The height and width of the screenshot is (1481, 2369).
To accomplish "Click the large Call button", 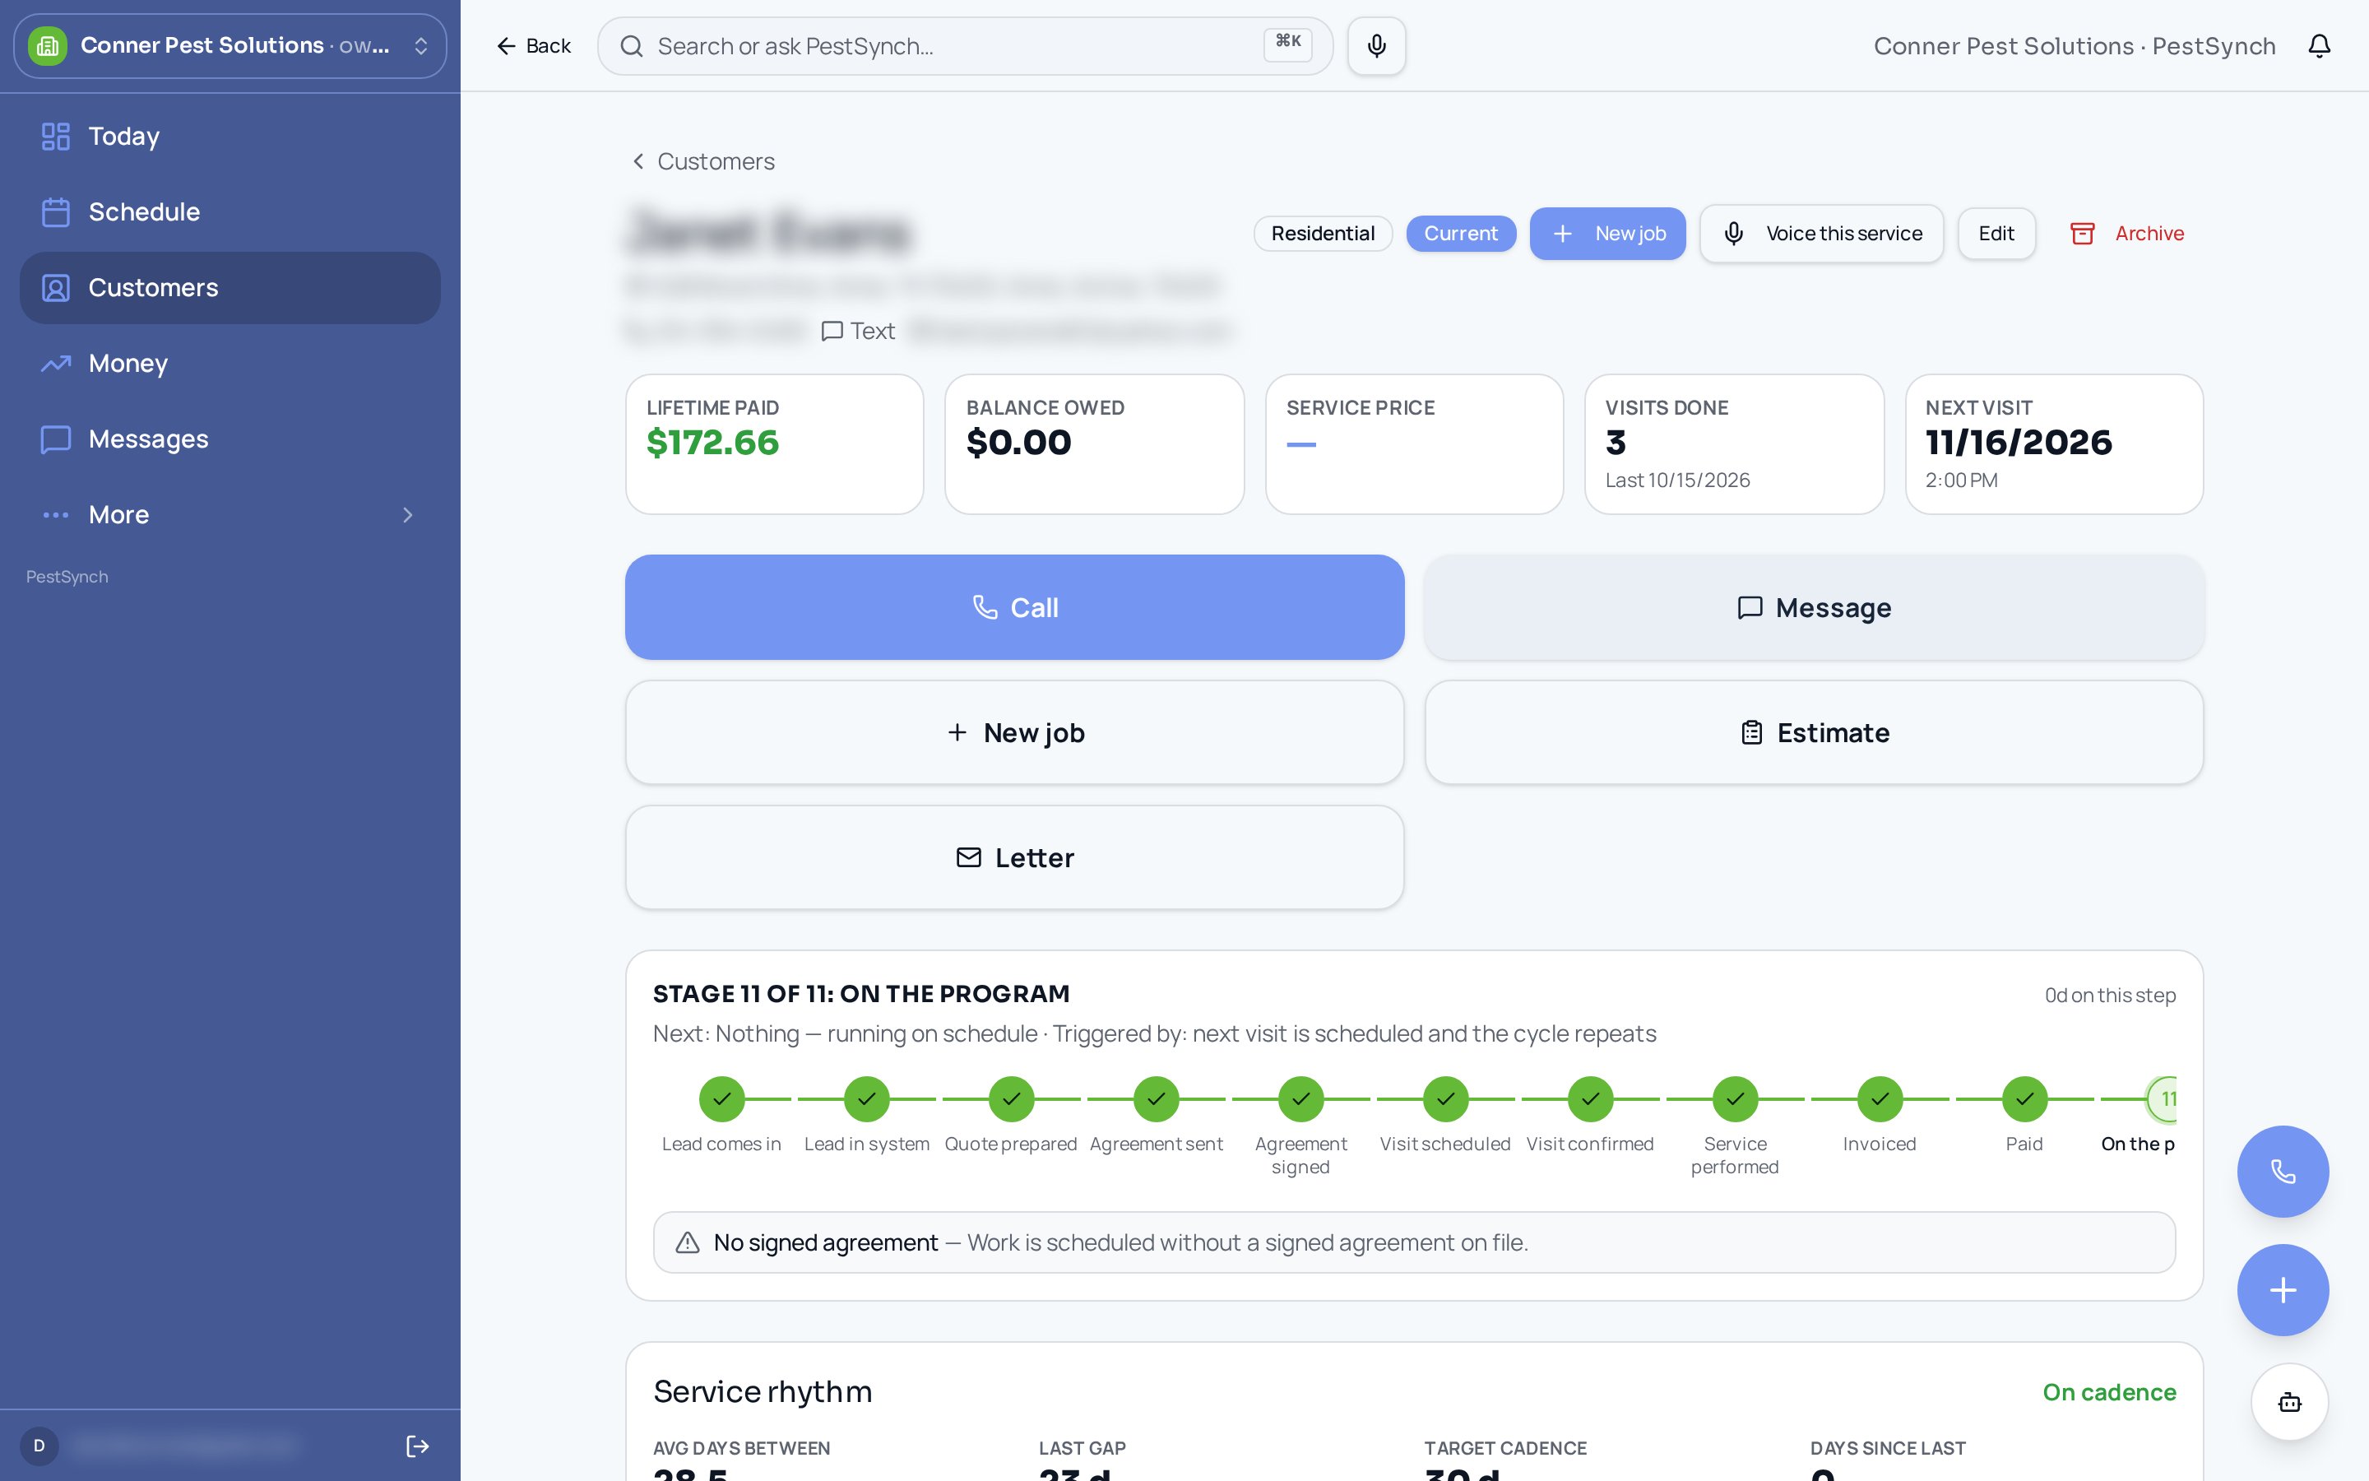I will click(x=1015, y=607).
